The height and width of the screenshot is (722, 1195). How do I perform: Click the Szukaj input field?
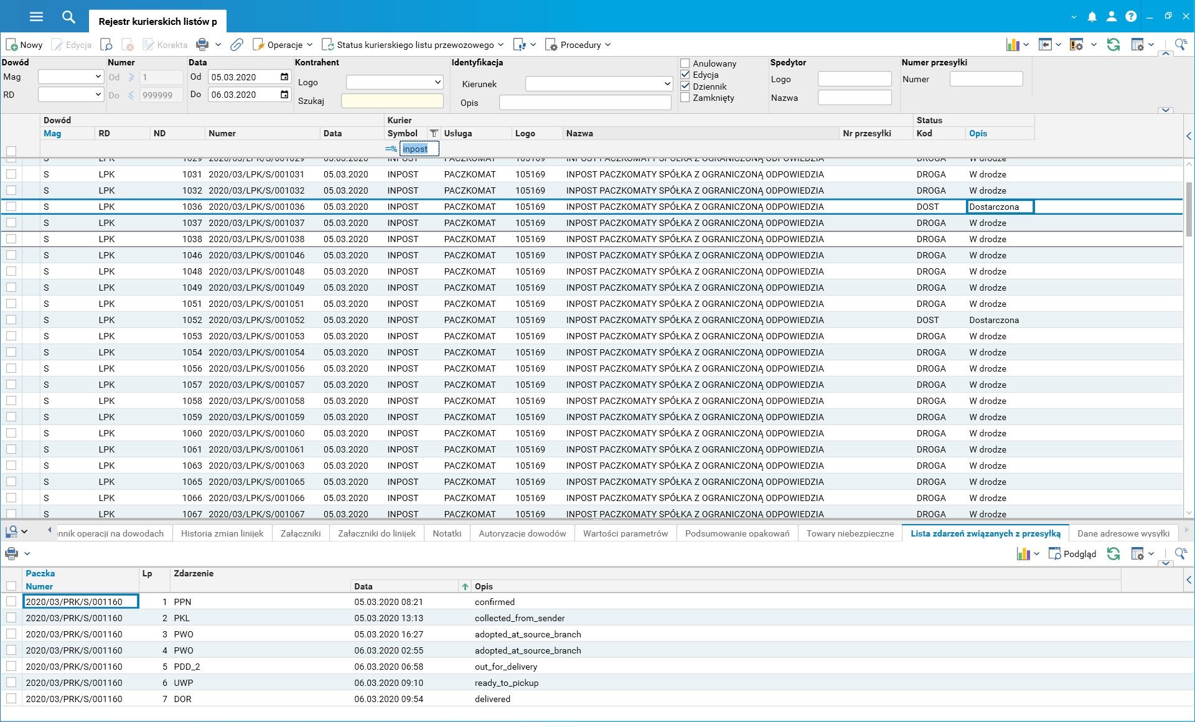point(392,101)
